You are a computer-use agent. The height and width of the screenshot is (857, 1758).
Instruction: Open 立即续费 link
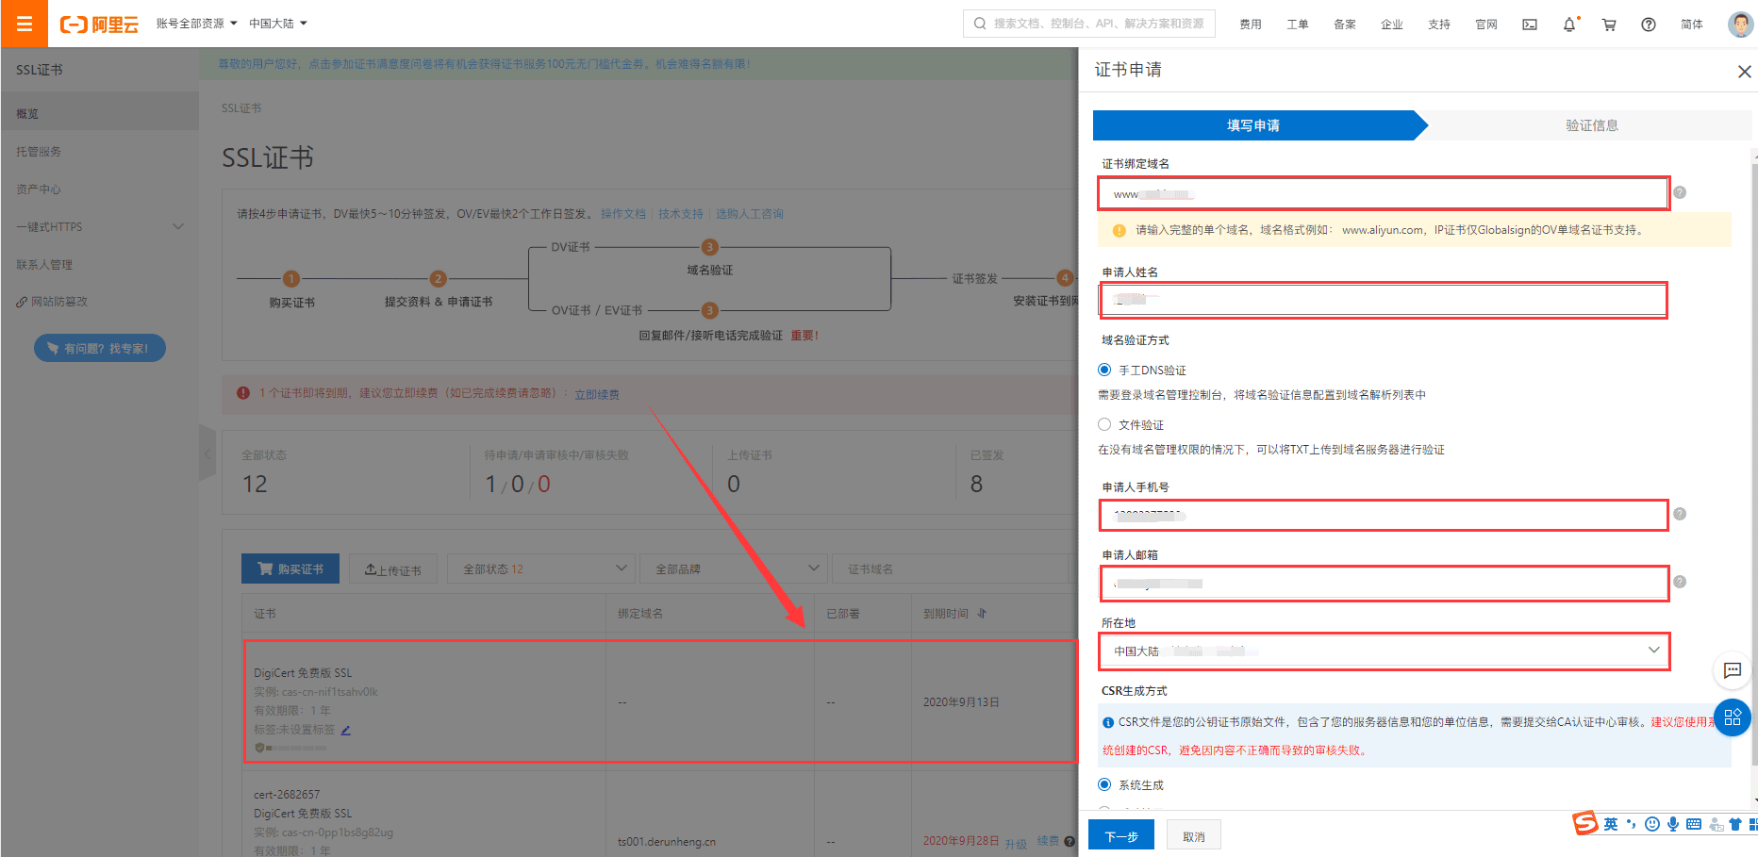point(597,394)
